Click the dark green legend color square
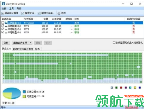The height and width of the screenshot is (109, 144). 116,88
